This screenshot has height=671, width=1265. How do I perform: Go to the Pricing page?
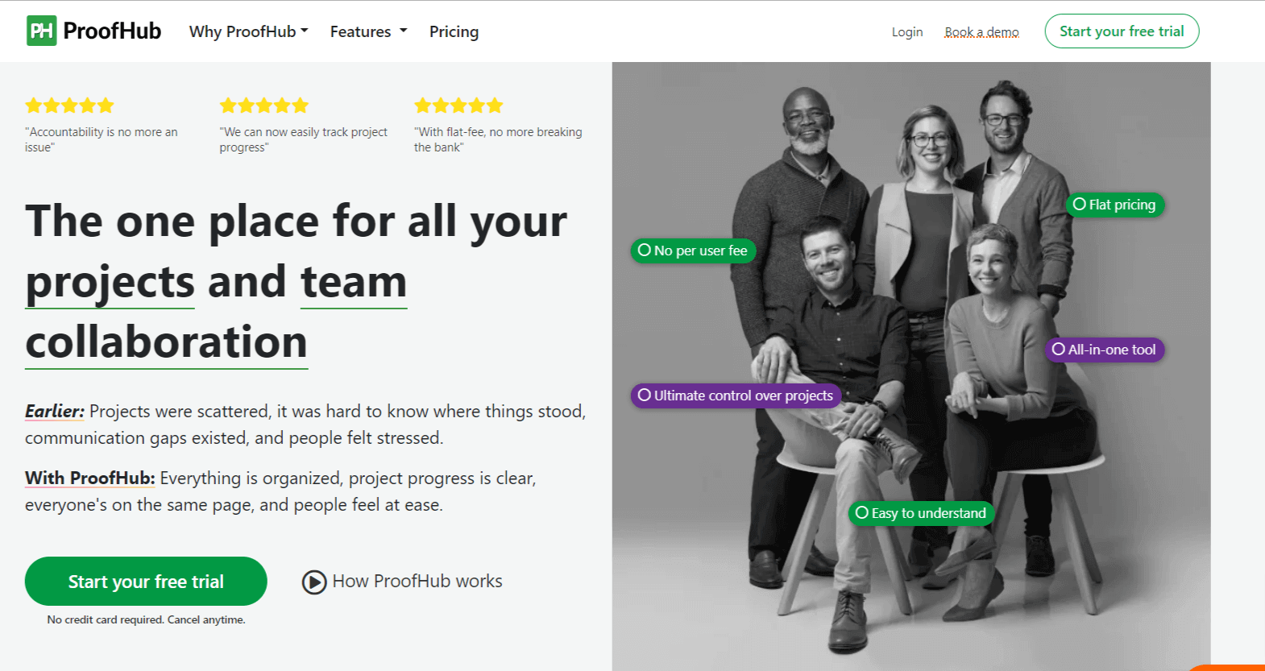454,31
